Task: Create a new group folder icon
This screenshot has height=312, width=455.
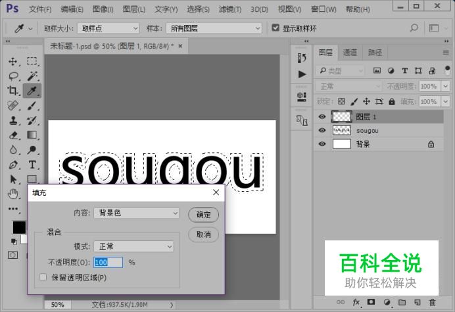Action: tap(402, 302)
